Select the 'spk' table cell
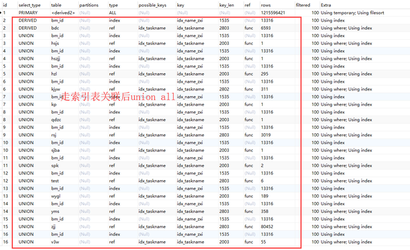Viewport: 410px width, 250px height. [x=55, y=165]
